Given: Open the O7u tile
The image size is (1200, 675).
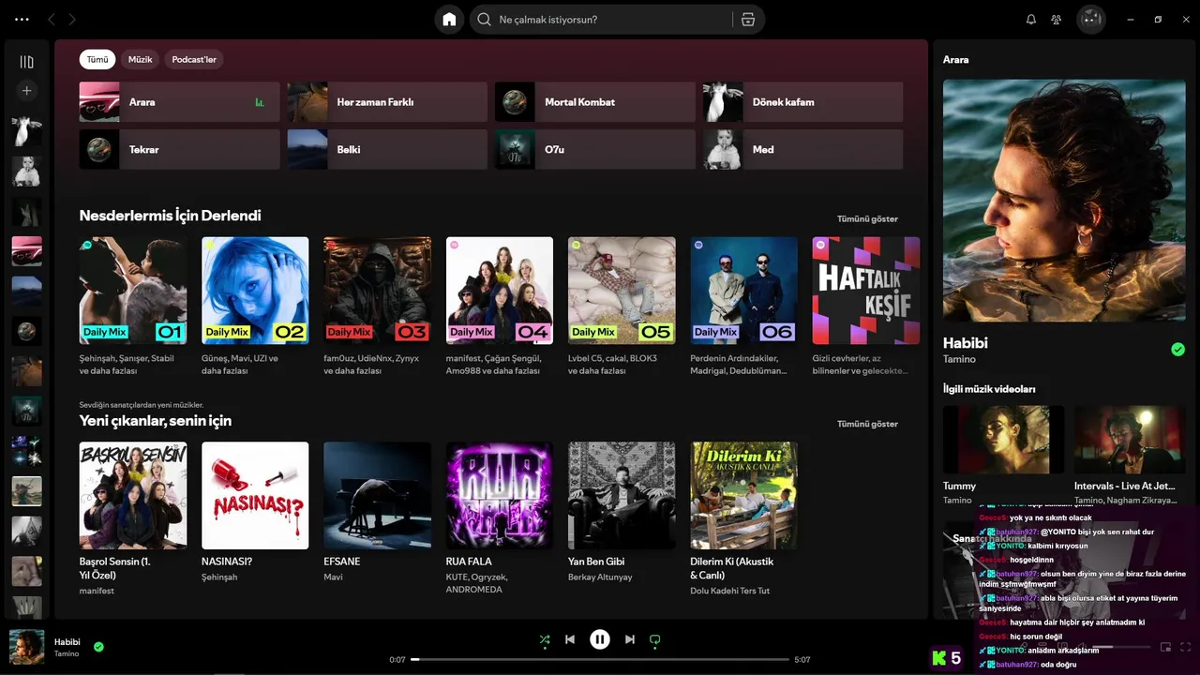Looking at the screenshot, I should coord(595,149).
